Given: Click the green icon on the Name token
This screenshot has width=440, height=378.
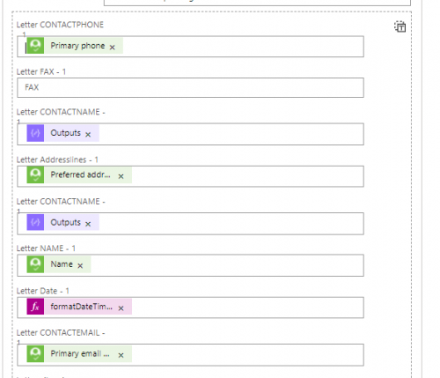Looking at the screenshot, I should coord(35,264).
